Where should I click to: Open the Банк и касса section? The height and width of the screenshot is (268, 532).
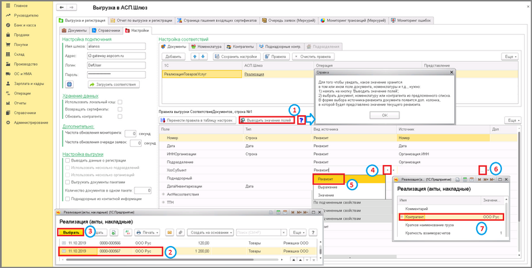(x=25, y=25)
